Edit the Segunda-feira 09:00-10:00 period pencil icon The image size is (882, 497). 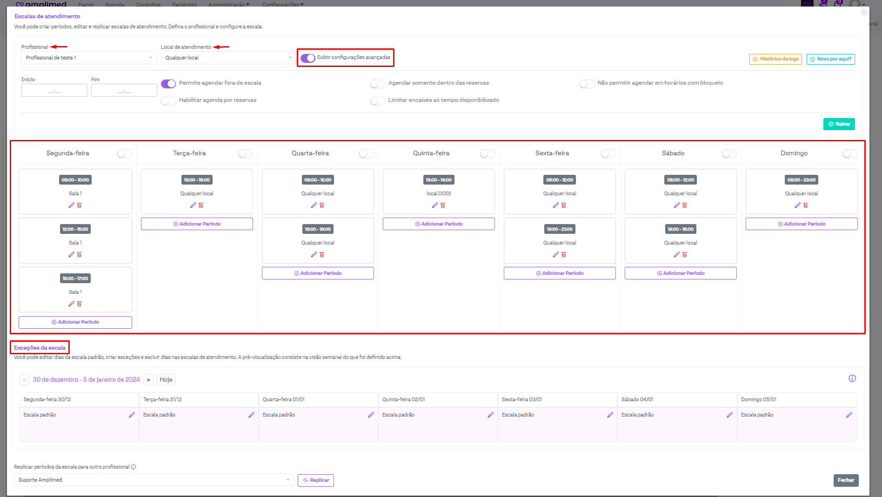(x=71, y=205)
